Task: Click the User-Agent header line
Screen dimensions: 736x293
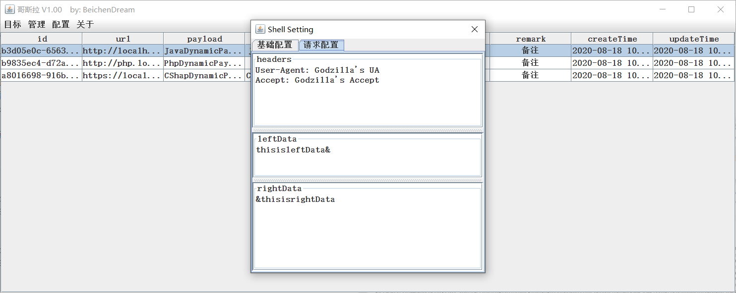Action: [317, 70]
